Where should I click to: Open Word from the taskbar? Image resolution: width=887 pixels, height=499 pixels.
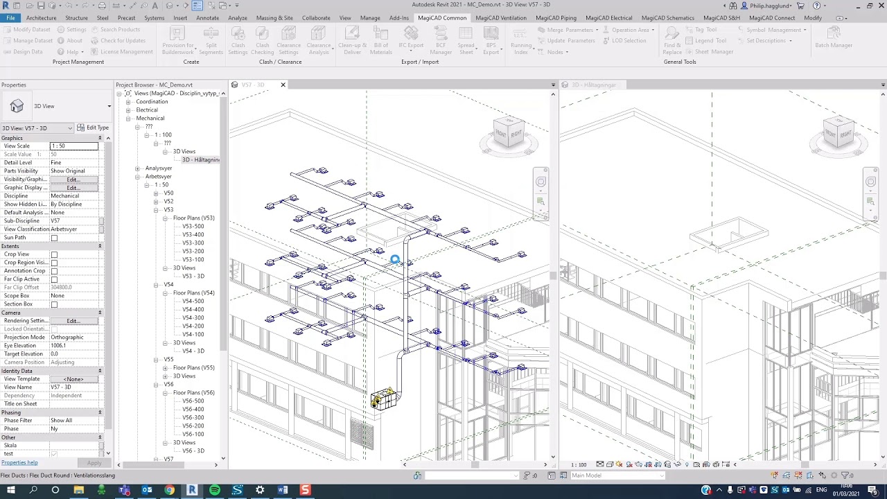[283, 490]
